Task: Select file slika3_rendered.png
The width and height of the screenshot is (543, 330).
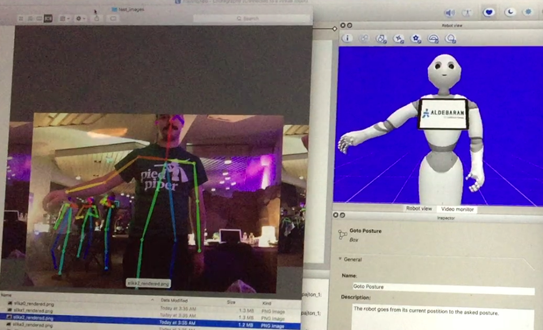Action: (x=33, y=325)
